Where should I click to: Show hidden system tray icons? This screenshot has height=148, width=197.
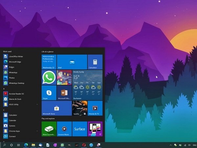[171, 145]
